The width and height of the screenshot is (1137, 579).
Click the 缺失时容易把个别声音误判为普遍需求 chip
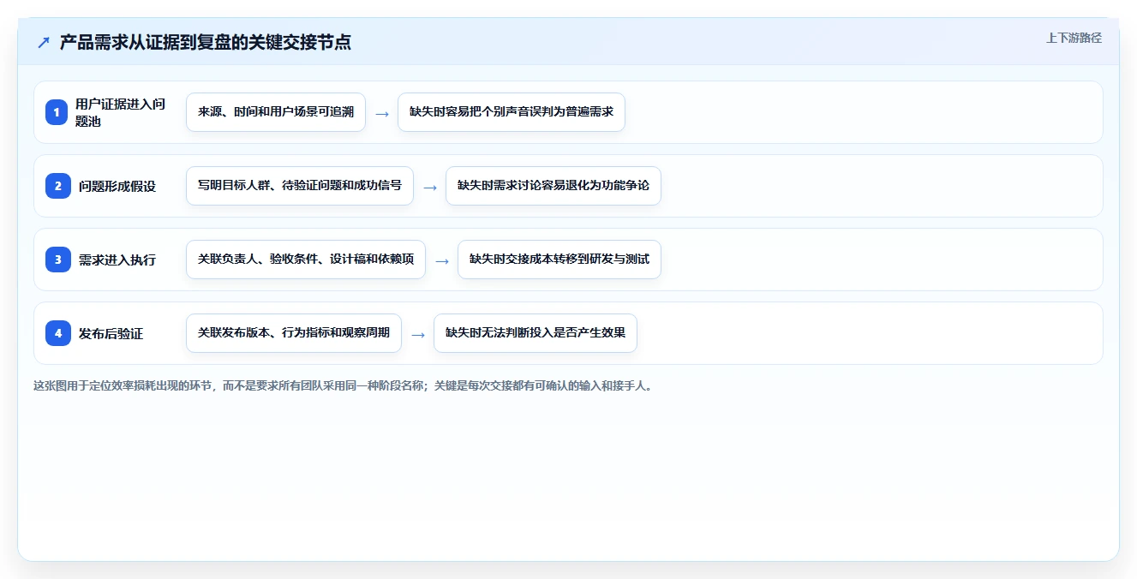click(512, 112)
